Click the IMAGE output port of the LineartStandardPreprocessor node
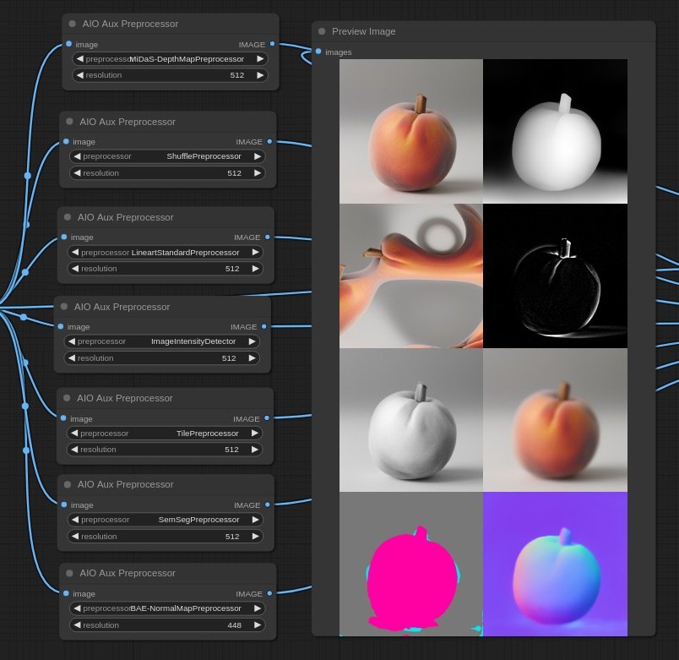Viewport: 679px width, 660px height. [x=269, y=237]
